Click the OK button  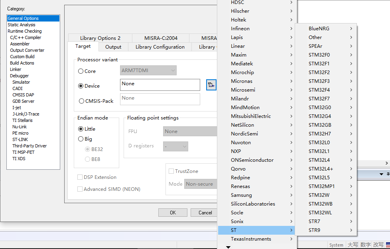coord(173,212)
